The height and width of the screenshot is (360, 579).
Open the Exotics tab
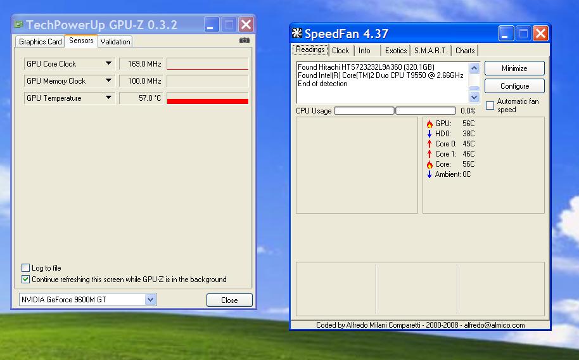396,51
